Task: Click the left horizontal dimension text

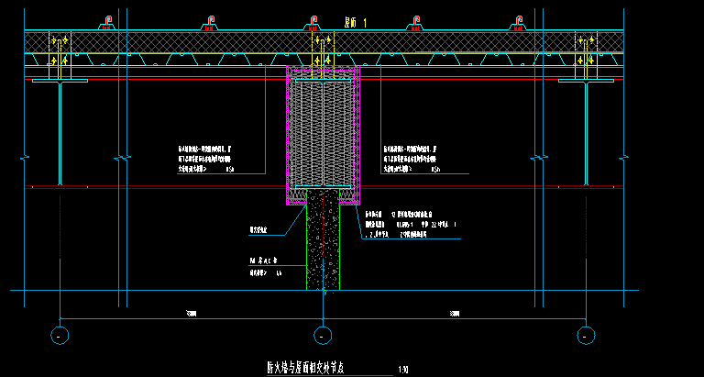Action: tap(190, 314)
